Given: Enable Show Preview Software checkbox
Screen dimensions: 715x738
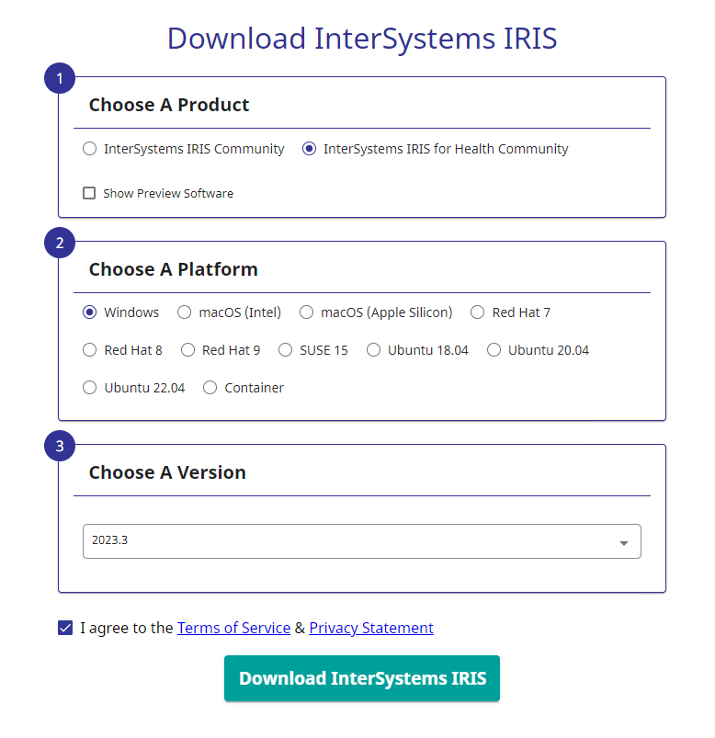Looking at the screenshot, I should point(89,193).
